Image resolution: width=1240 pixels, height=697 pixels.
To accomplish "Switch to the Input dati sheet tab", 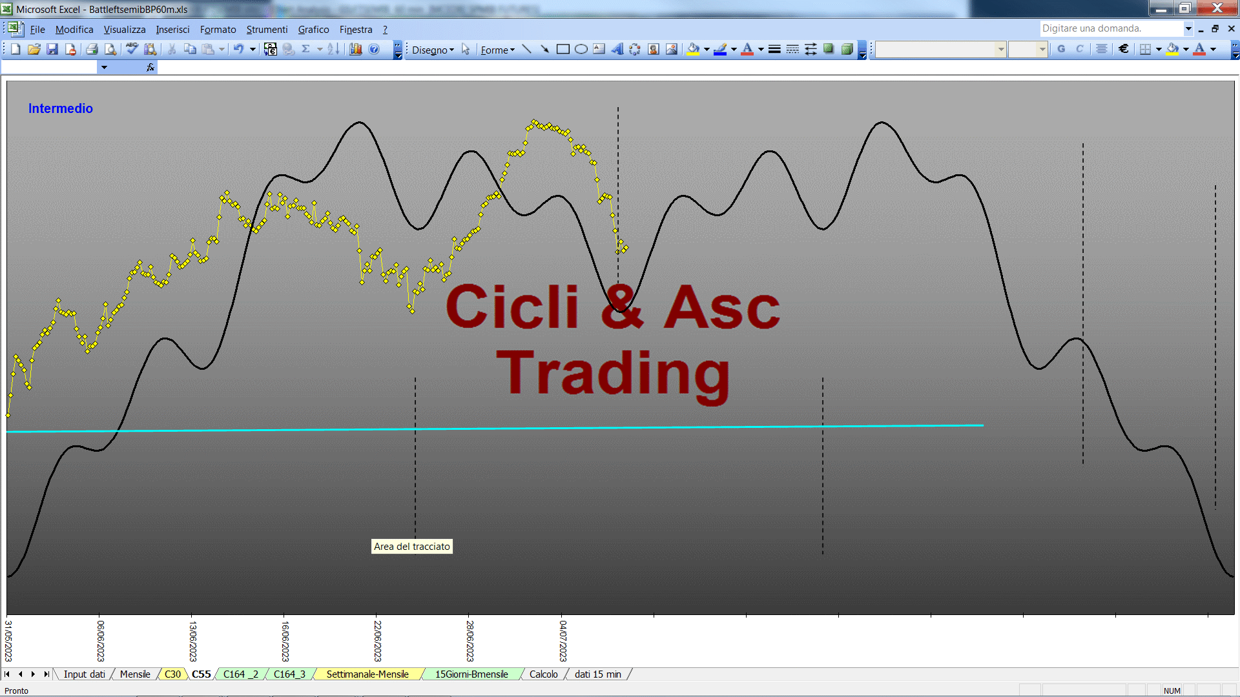I will (84, 674).
